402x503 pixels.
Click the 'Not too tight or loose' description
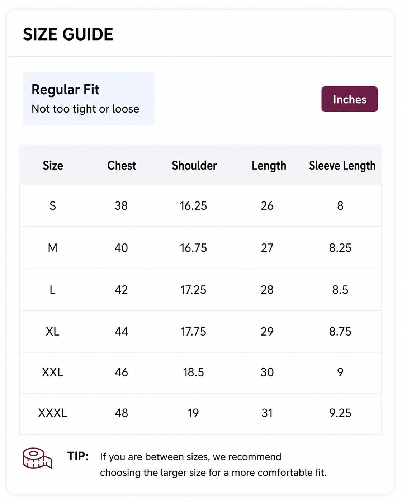(x=85, y=109)
